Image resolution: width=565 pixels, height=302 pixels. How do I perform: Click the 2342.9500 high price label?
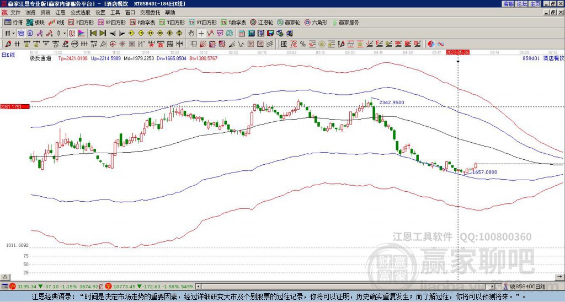coord(392,103)
